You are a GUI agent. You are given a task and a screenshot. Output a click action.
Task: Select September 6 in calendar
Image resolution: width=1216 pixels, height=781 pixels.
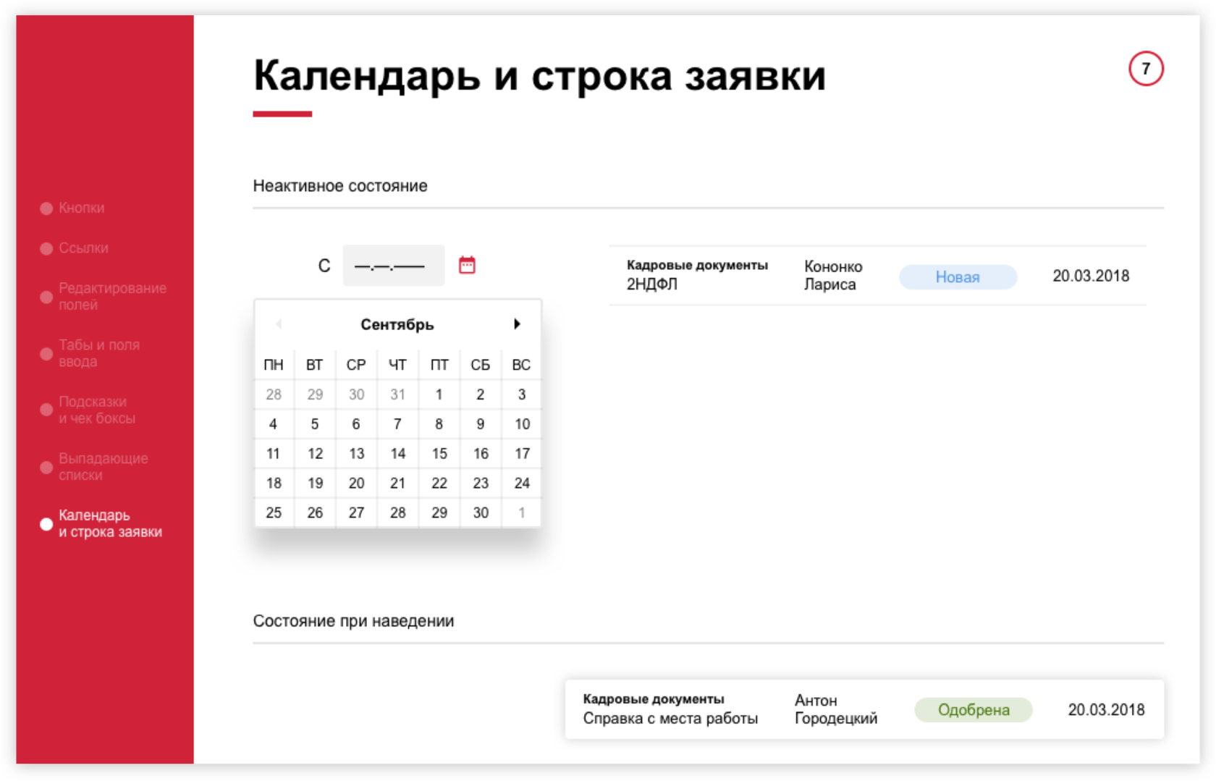click(356, 424)
